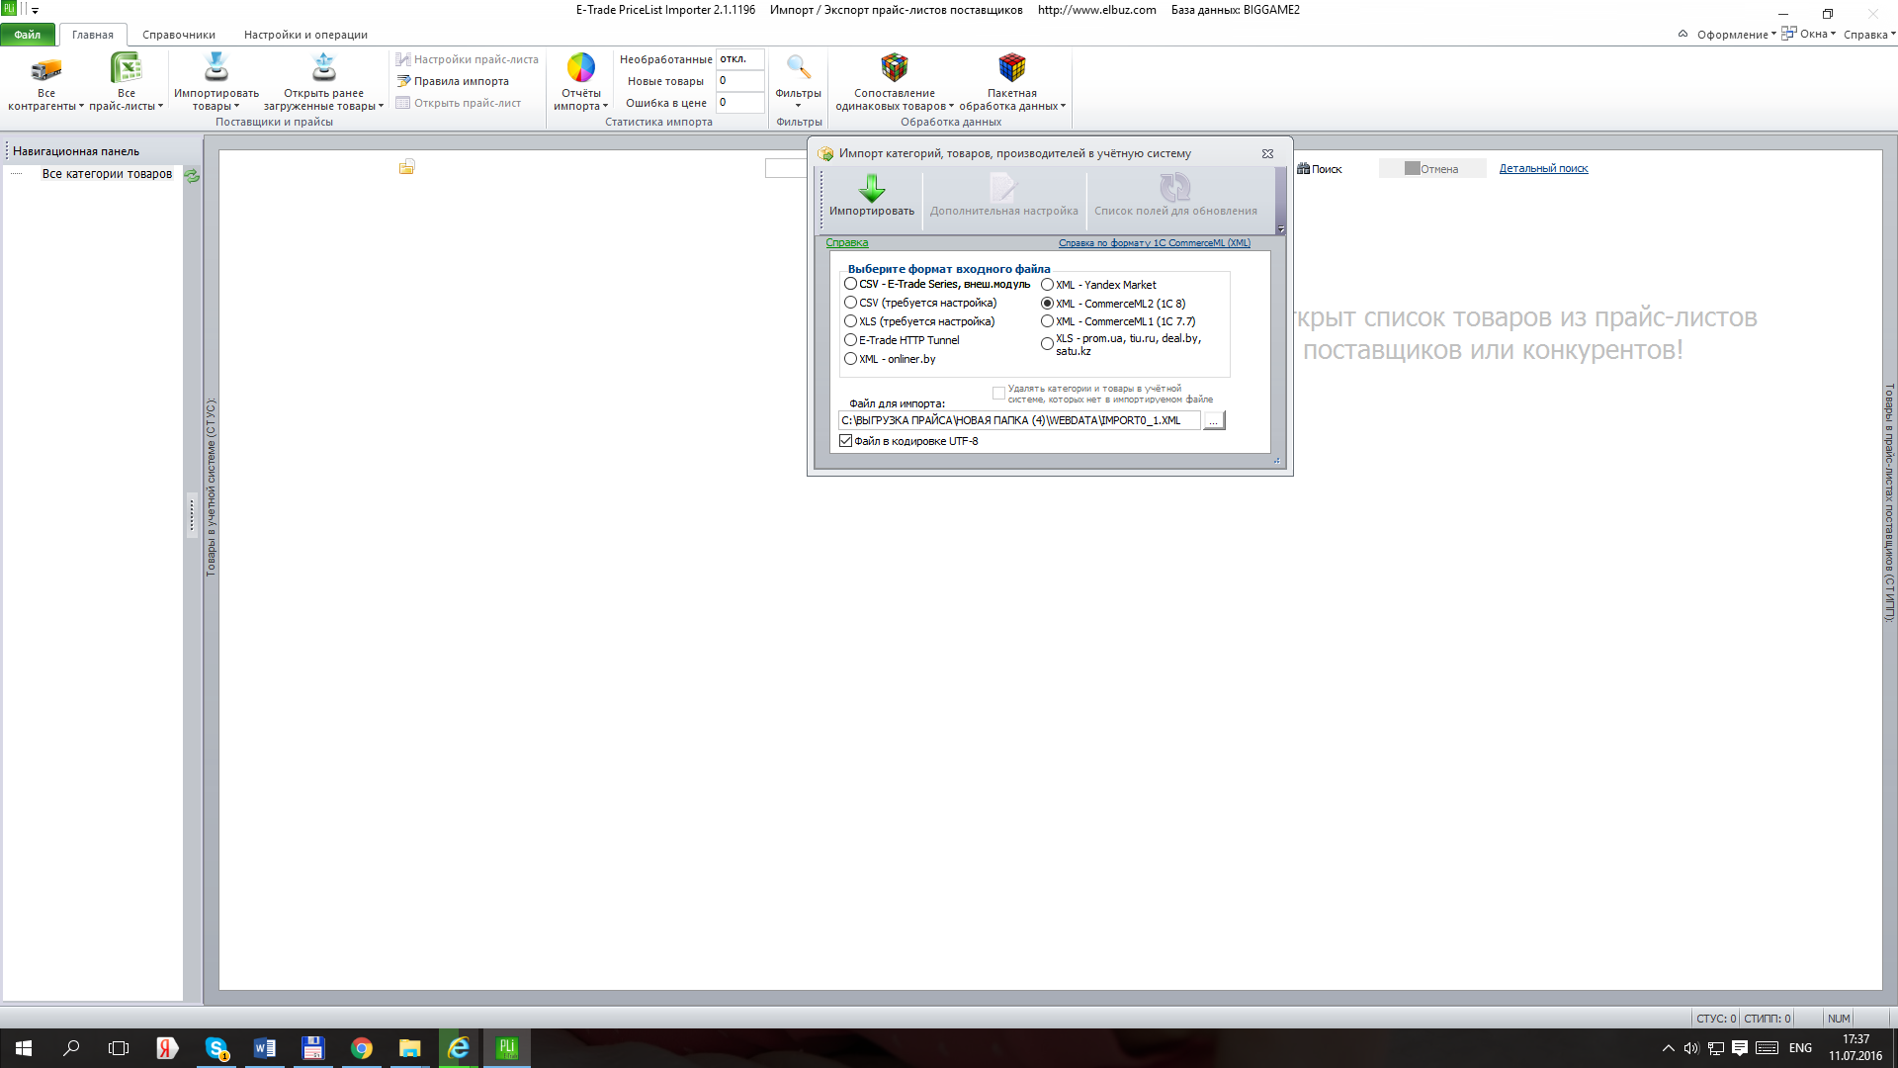
Task: Click the folder icon above the product list
Action: click(x=406, y=167)
